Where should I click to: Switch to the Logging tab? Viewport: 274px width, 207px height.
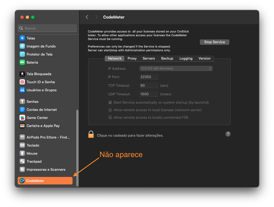pyautogui.click(x=186, y=58)
